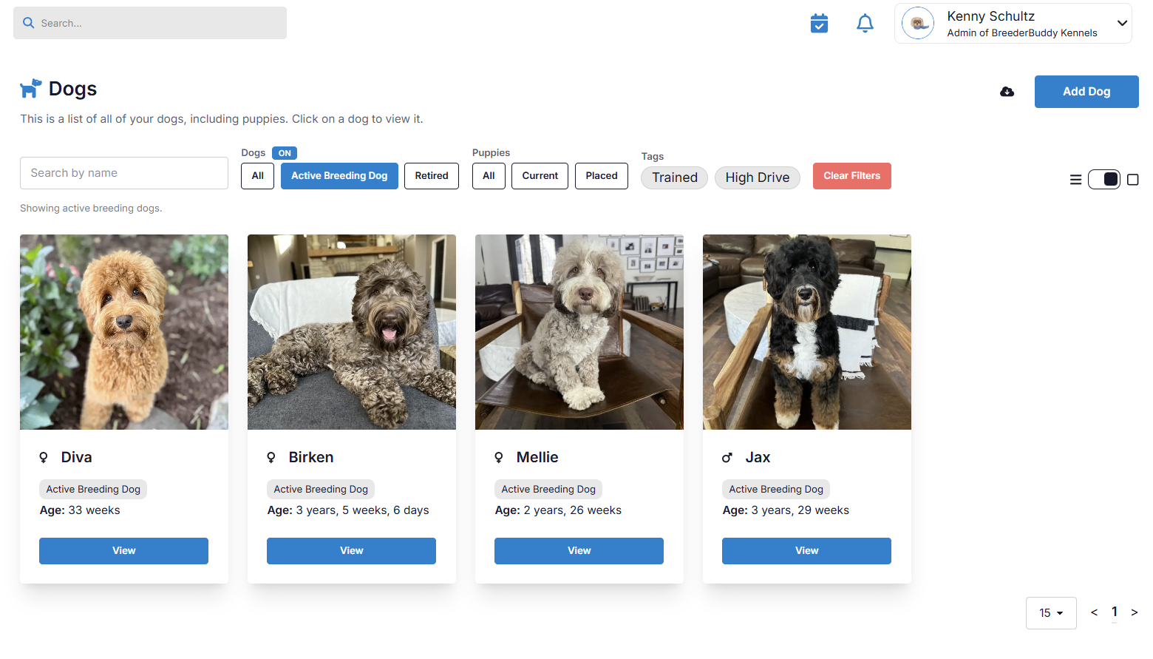Open Diva's photo thumbnail
Image resolution: width=1153 pixels, height=659 pixels.
point(124,332)
